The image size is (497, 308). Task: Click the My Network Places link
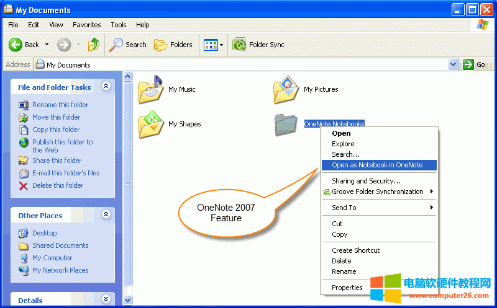(x=60, y=271)
